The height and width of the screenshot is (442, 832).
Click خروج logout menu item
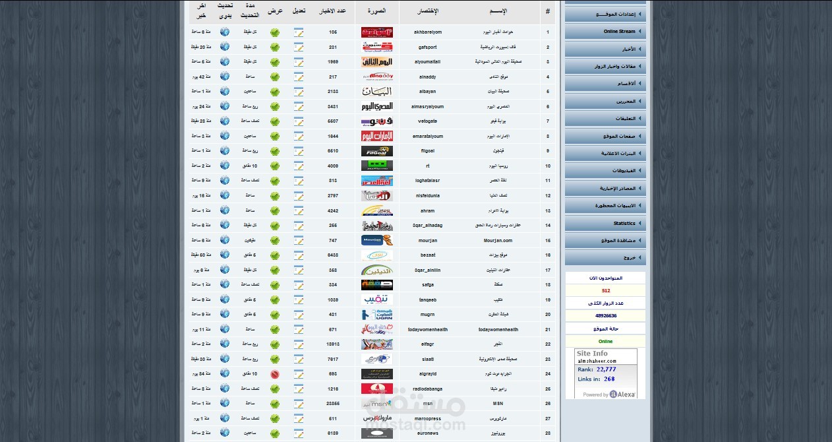(605, 257)
